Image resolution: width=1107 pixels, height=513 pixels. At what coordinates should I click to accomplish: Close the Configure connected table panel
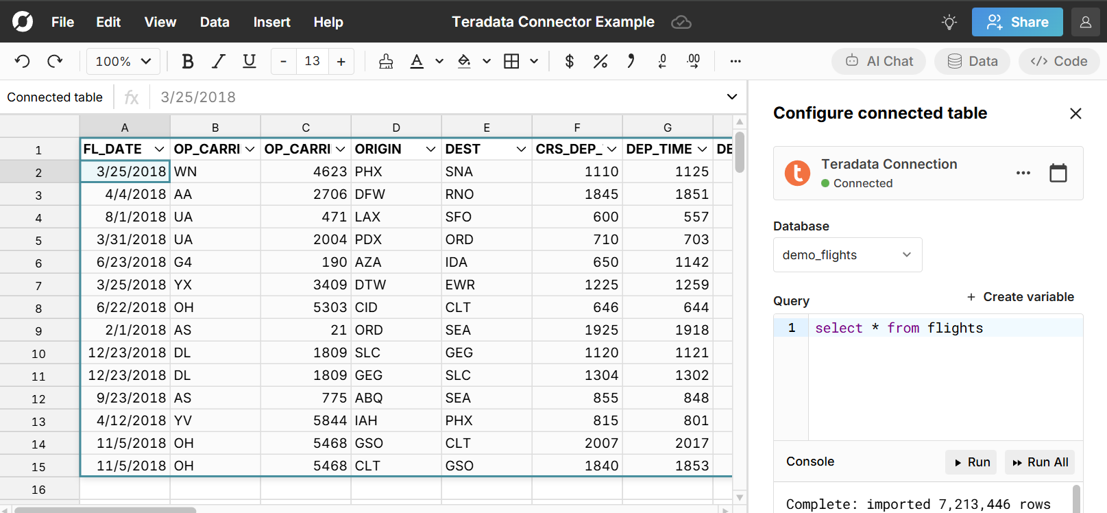pos(1075,113)
